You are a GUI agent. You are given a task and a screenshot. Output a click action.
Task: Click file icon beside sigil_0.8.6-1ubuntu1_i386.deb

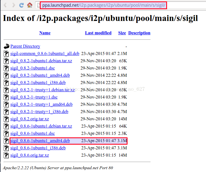(6, 148)
